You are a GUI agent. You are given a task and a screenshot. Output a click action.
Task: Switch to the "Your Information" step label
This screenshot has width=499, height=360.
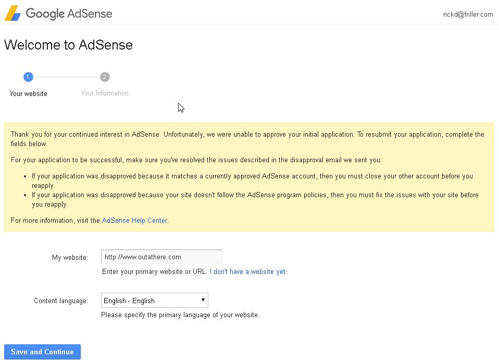point(105,93)
